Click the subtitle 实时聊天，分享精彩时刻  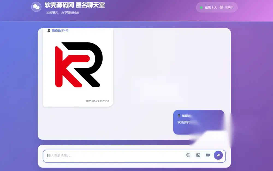tap(63, 13)
